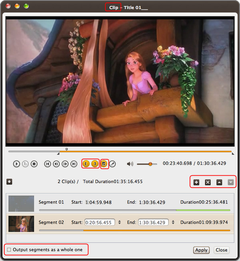Viewport: 240px width, 261px height.
Task: Set the clip end point bracket
Action: point(95,164)
